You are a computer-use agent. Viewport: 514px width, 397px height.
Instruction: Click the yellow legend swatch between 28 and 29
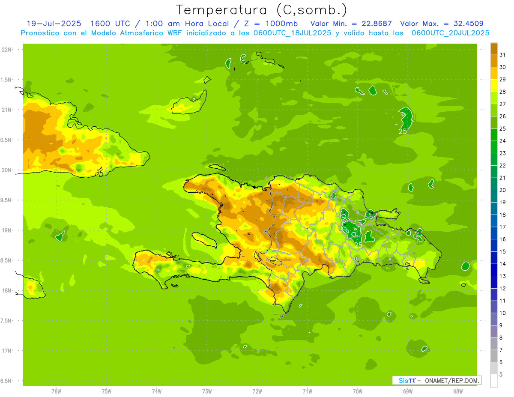pos(494,86)
